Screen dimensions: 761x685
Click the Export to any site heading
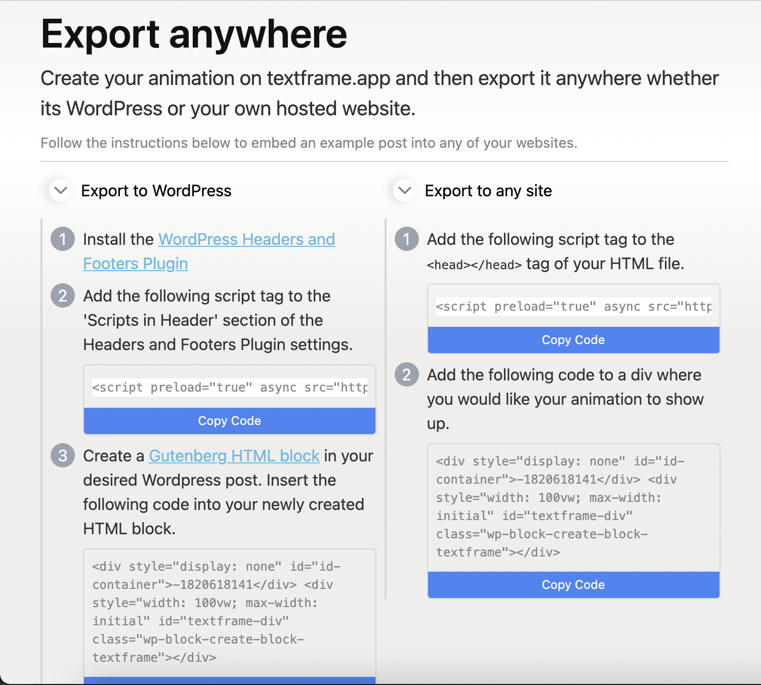click(488, 191)
